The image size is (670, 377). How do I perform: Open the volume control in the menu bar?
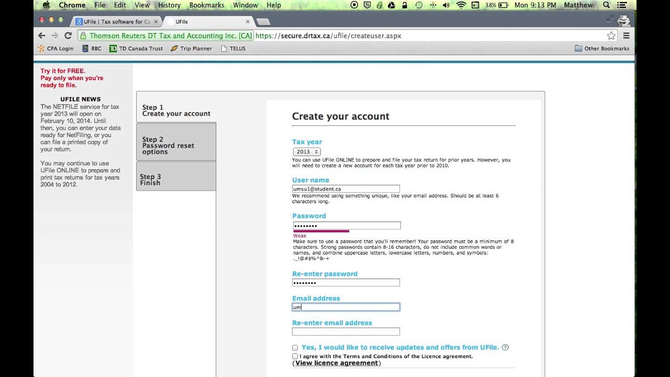[446, 5]
